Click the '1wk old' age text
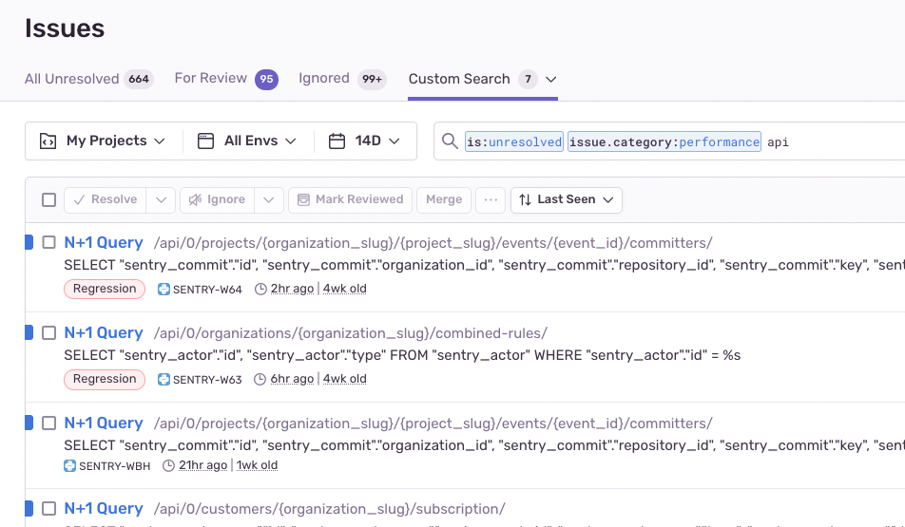The height and width of the screenshot is (527, 905). point(257,465)
